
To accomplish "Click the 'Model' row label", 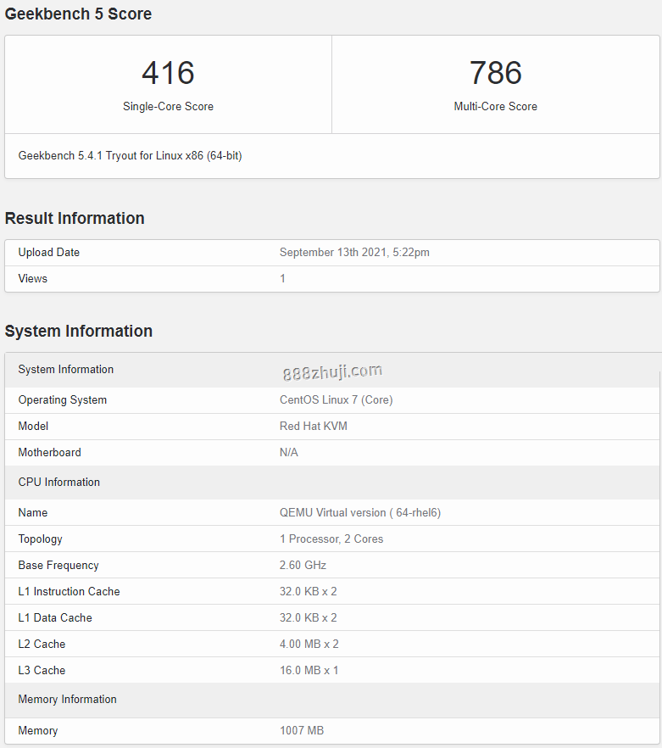I will [33, 427].
